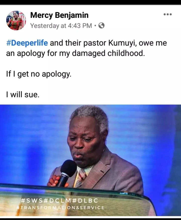This screenshot has height=220, width=181.
Task: Open the three-dot post options menu
Action: [168, 14]
